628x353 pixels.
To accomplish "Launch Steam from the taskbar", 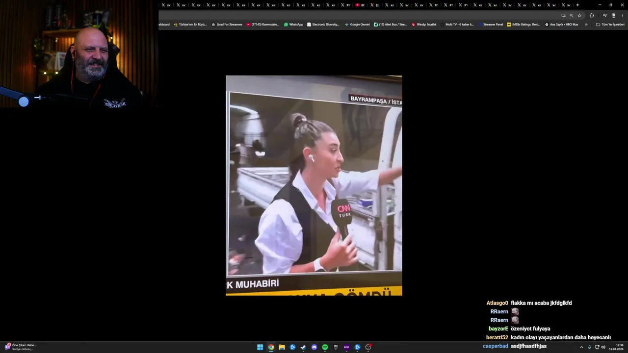I will click(303, 347).
